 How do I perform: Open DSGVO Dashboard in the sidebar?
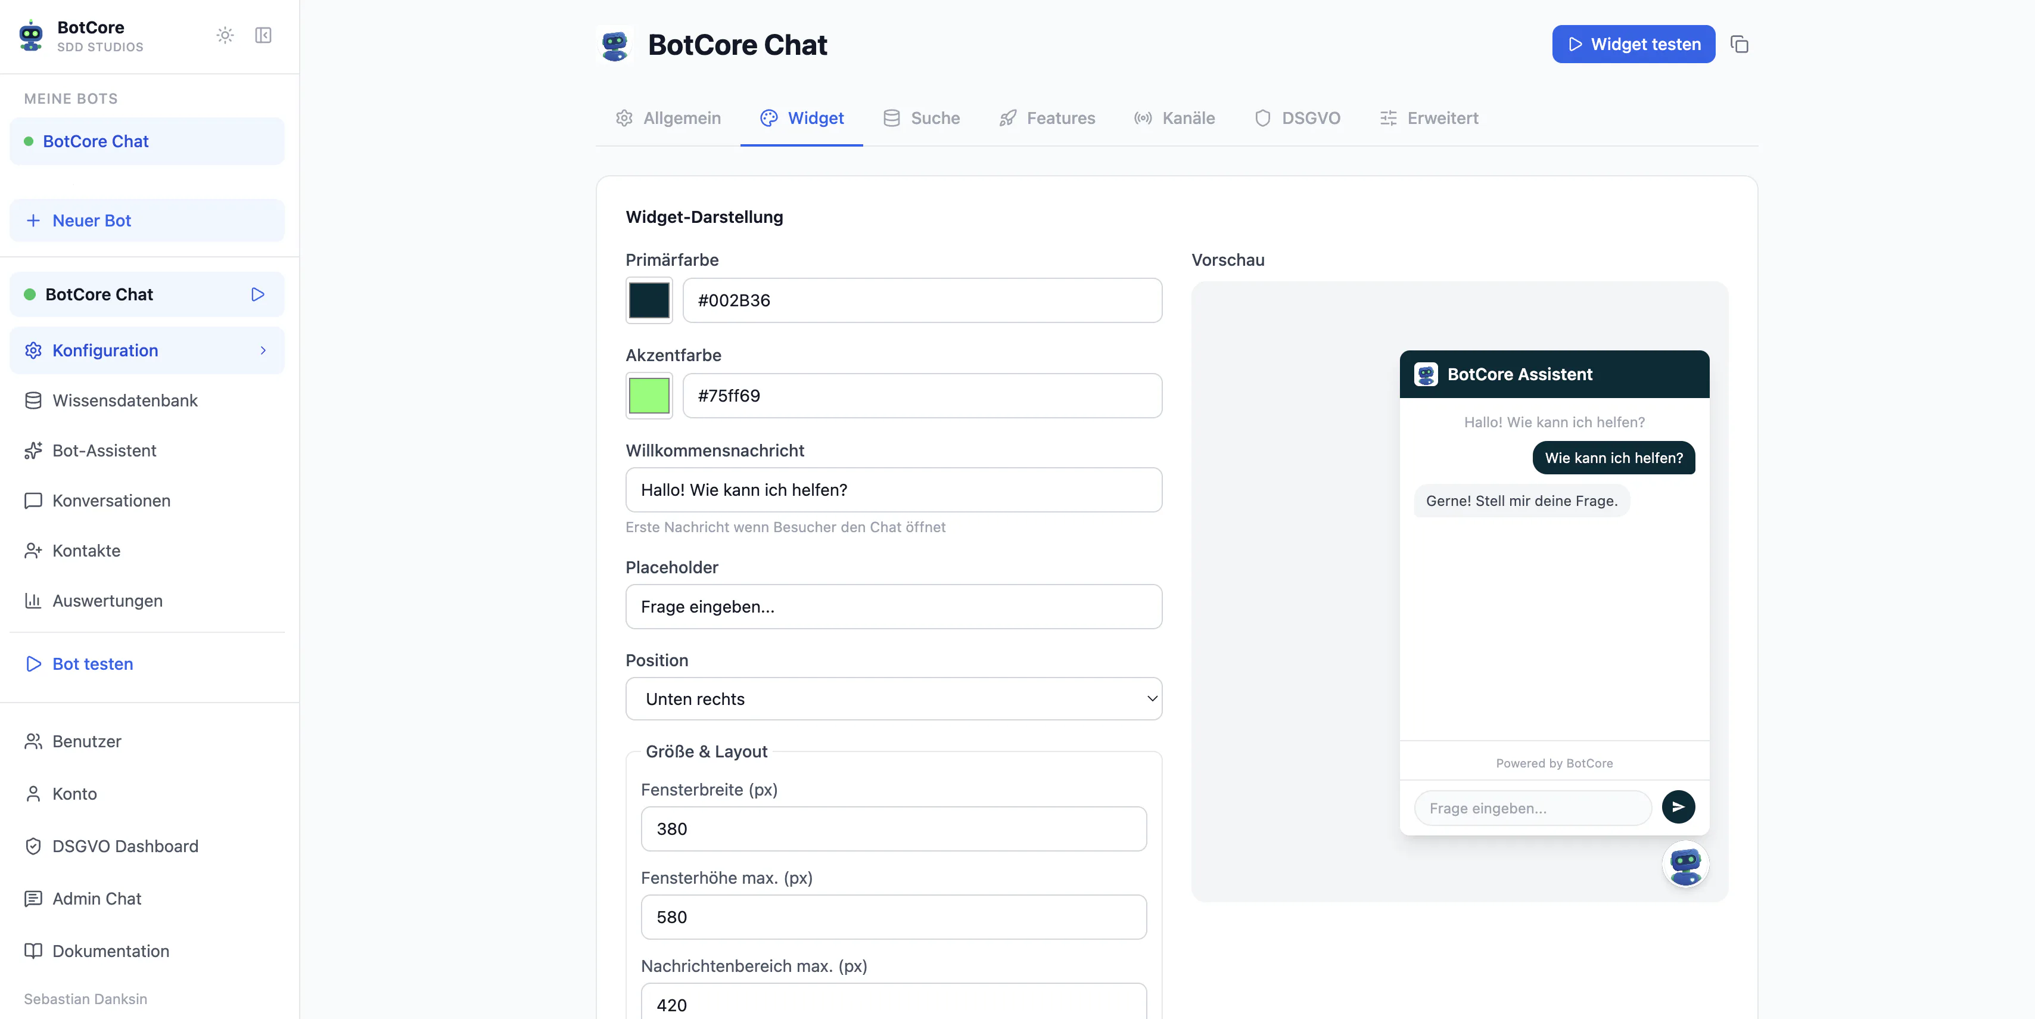tap(147, 847)
